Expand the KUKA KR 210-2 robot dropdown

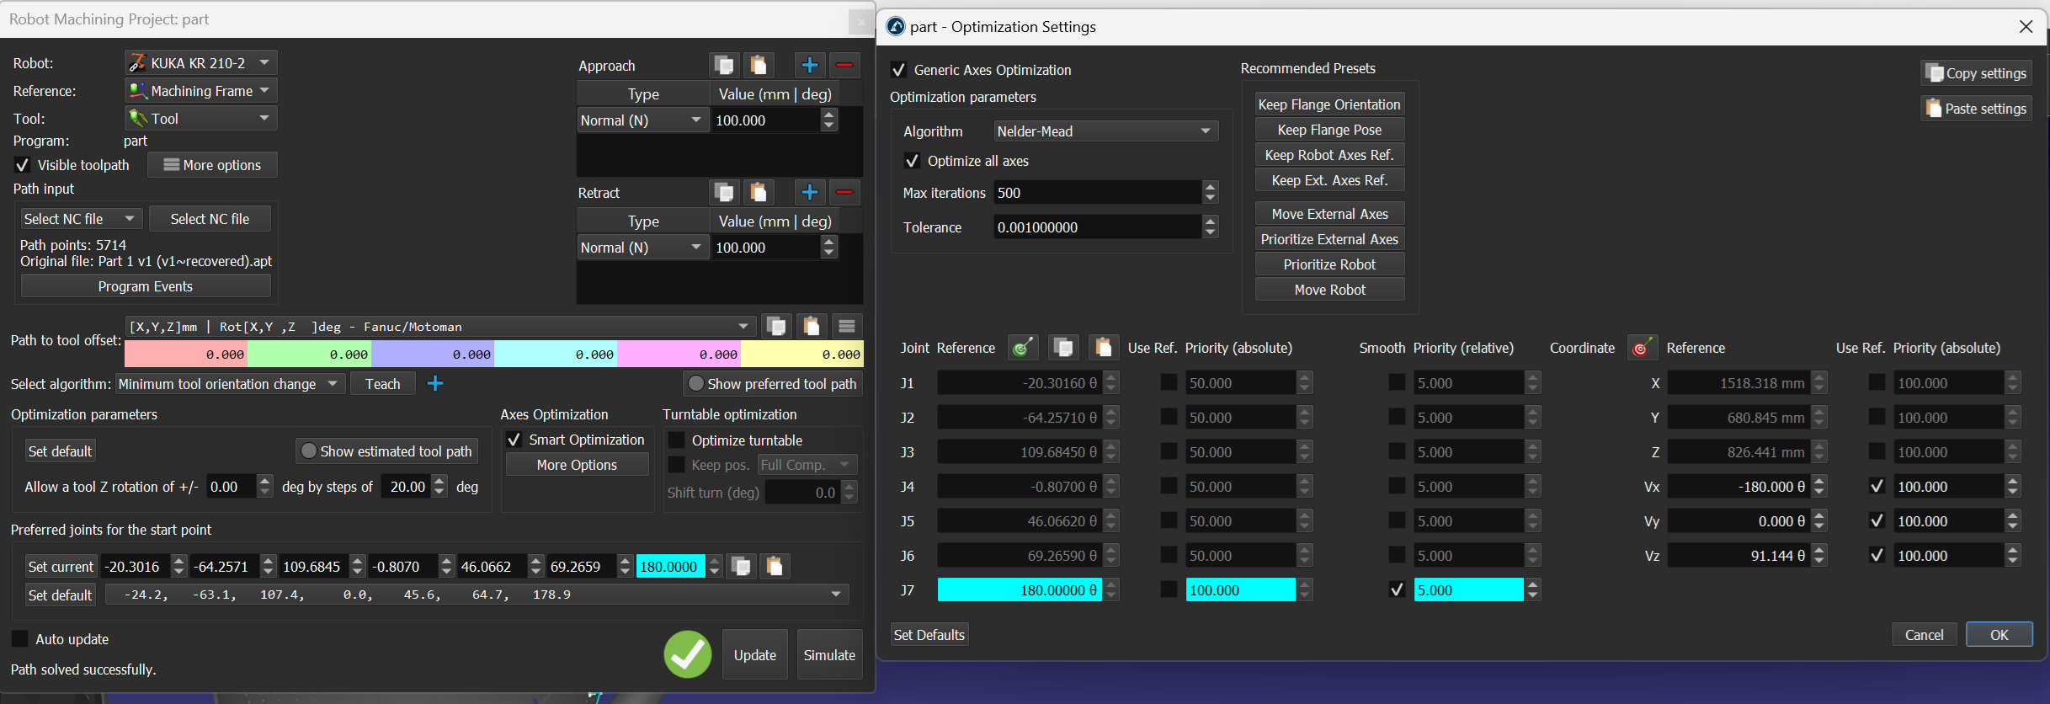(x=201, y=63)
